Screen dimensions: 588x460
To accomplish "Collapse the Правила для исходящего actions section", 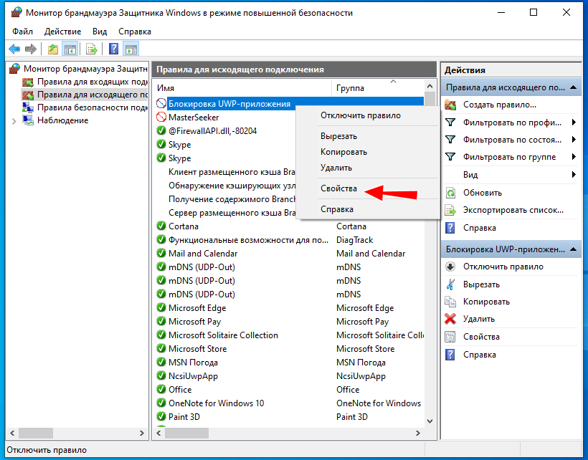I will (x=573, y=87).
